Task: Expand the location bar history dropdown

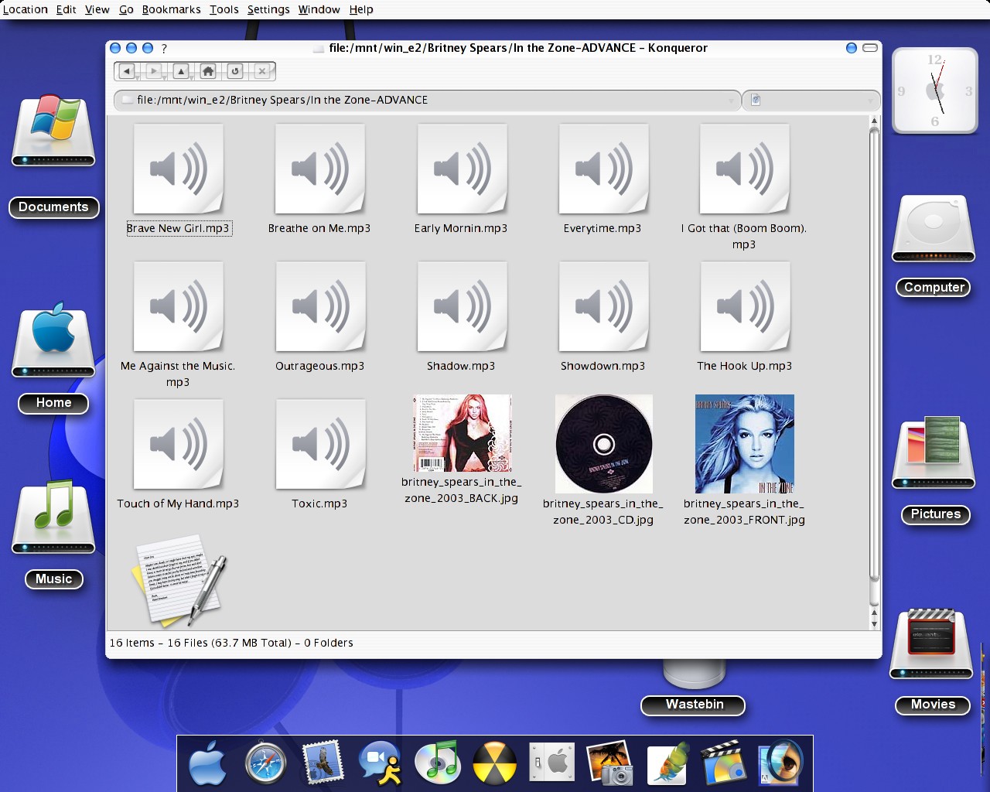Action: 732,101
